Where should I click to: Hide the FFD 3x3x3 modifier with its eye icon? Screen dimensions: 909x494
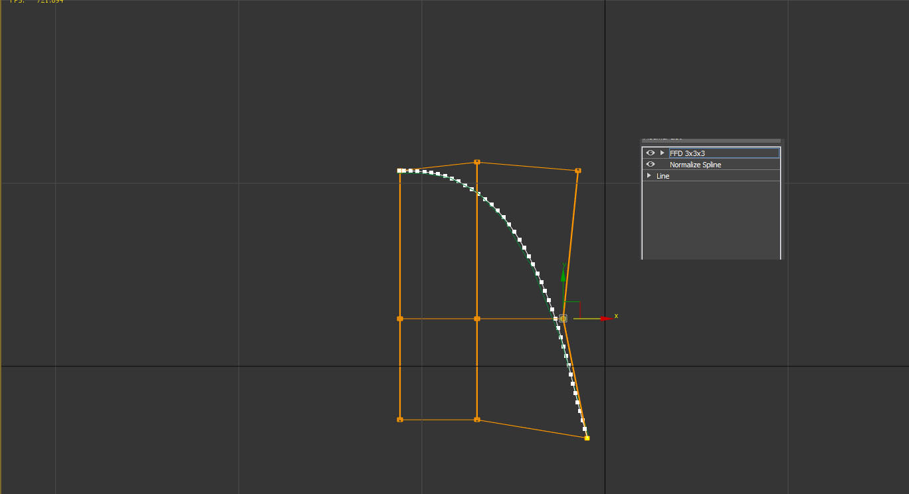[x=651, y=153]
